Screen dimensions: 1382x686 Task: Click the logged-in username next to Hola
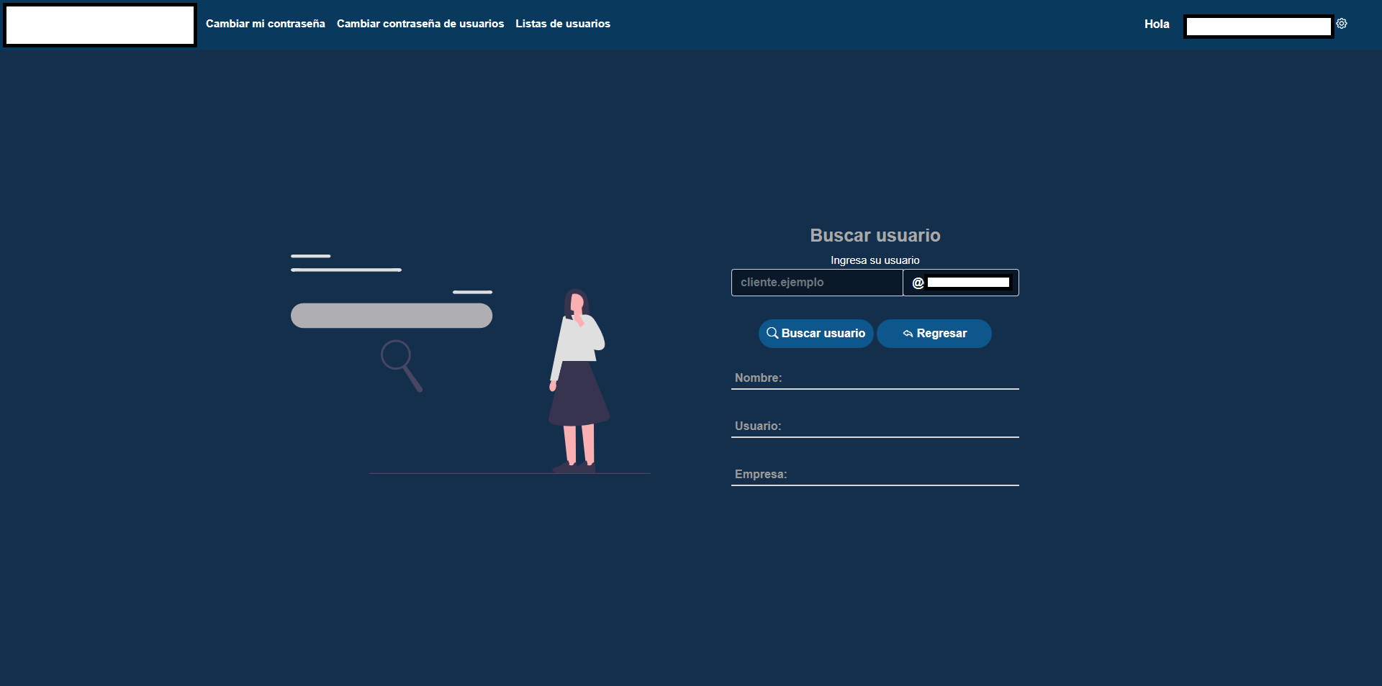coord(1258,27)
